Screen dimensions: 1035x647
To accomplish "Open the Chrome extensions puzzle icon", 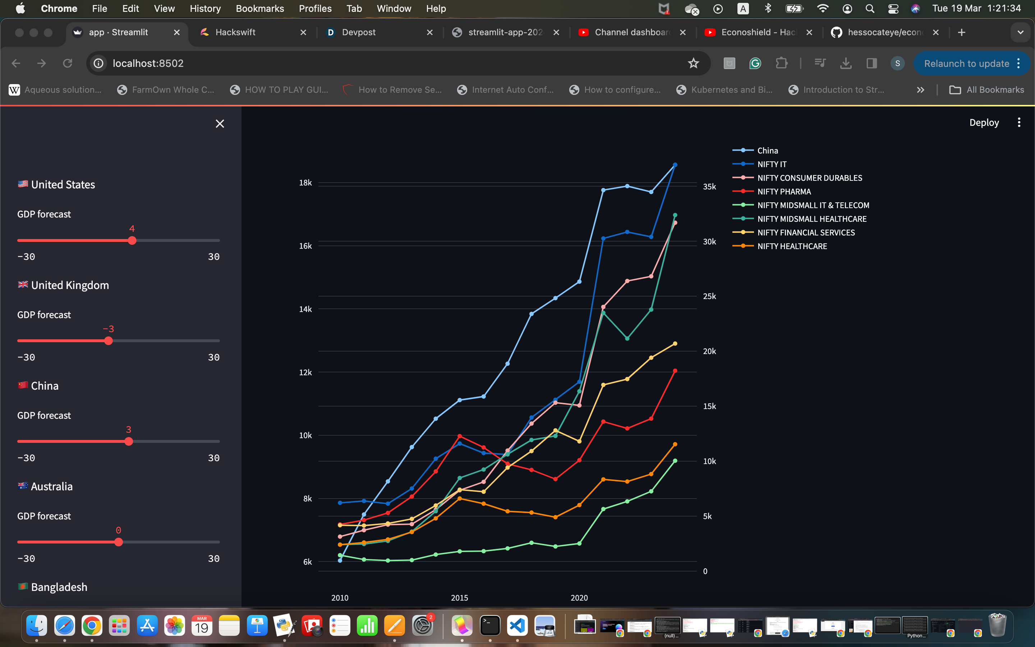I will (x=781, y=63).
